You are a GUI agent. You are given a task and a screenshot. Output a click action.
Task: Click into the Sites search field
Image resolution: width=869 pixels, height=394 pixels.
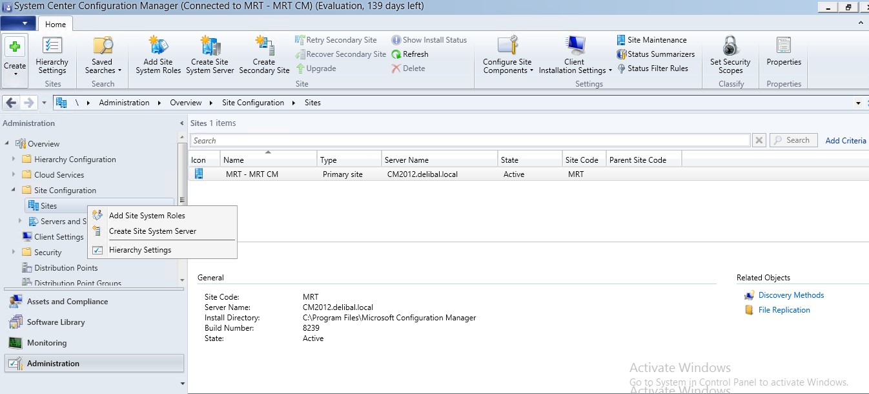click(470, 141)
